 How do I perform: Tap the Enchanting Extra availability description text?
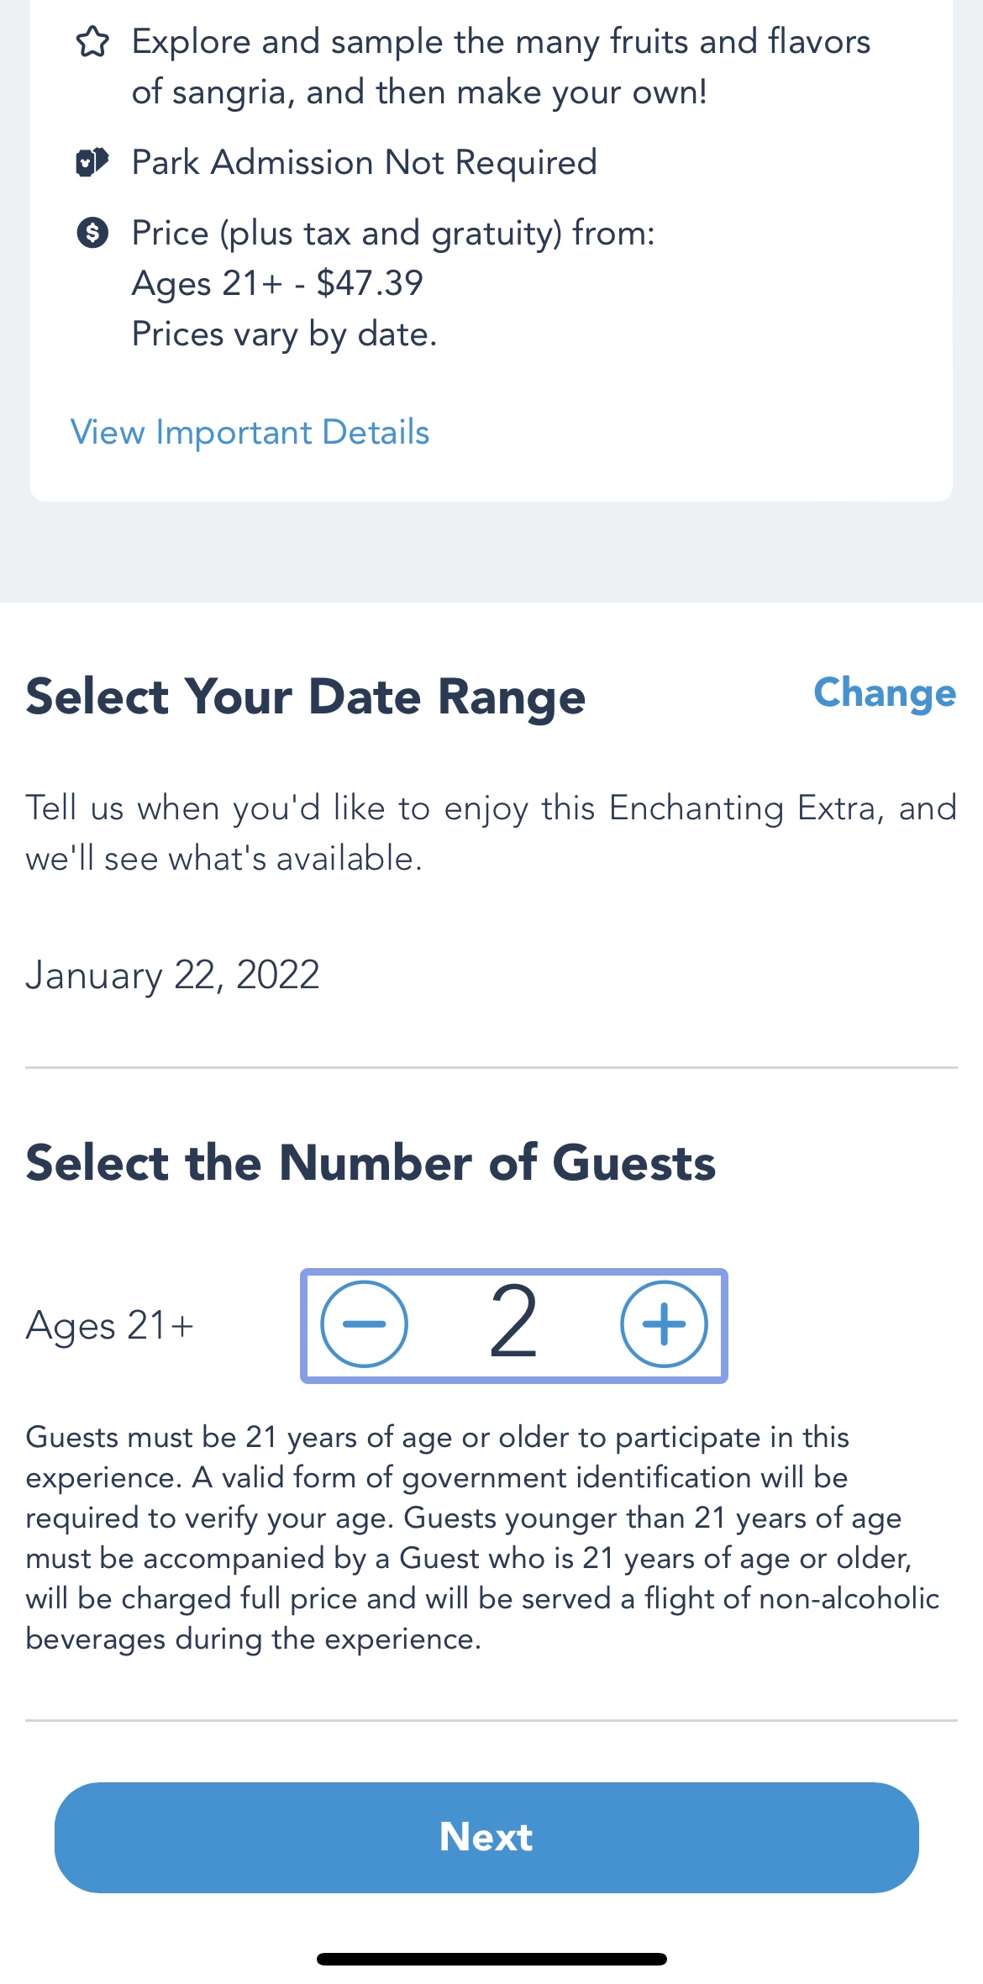click(491, 833)
